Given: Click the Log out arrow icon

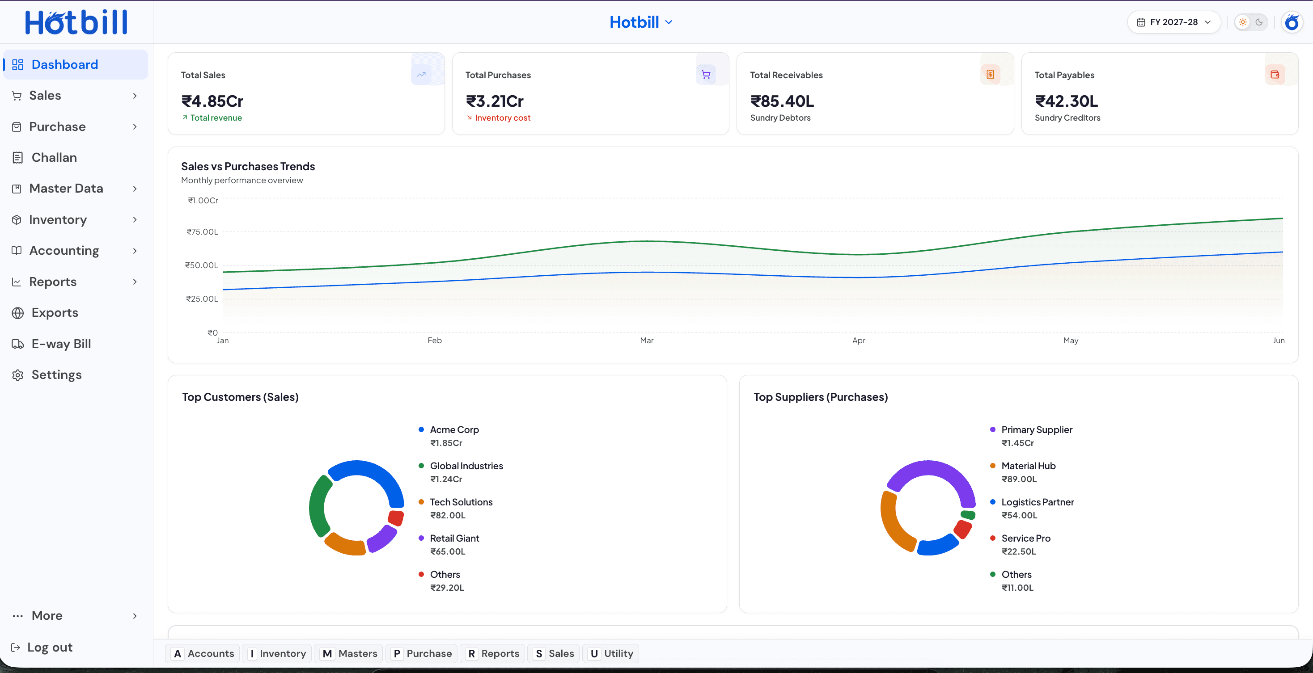Looking at the screenshot, I should (16, 648).
